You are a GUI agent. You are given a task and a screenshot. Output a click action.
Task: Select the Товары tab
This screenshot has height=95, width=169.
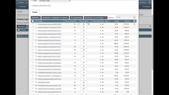(35, 12)
